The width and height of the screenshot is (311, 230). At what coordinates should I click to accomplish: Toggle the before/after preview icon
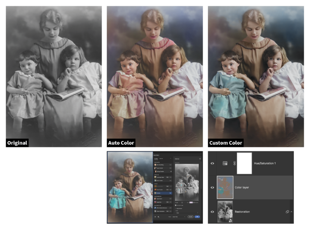tap(155, 217)
